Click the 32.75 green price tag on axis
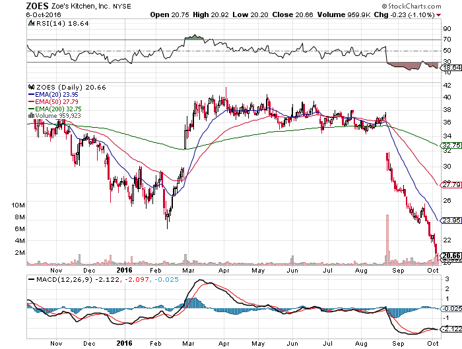 click(x=451, y=146)
